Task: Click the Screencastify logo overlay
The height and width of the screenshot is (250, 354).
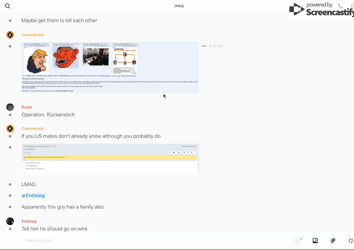Action: pyautogui.click(x=322, y=10)
